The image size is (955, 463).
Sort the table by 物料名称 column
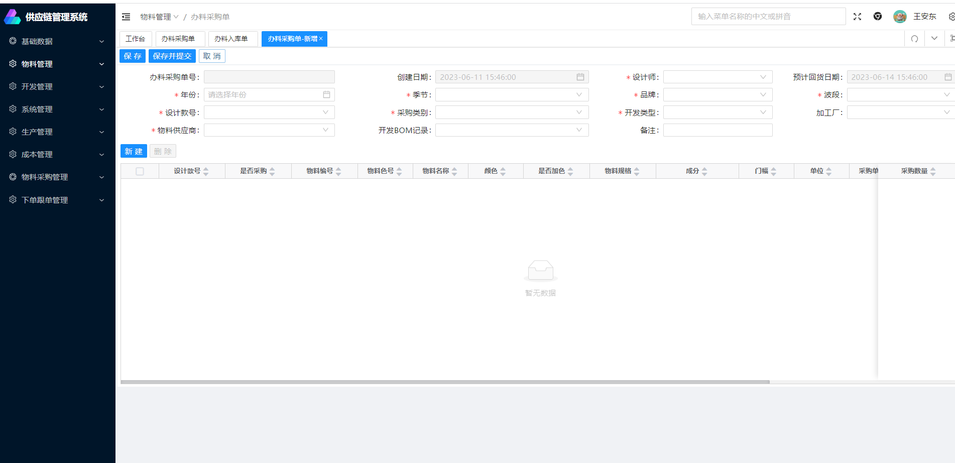click(454, 171)
